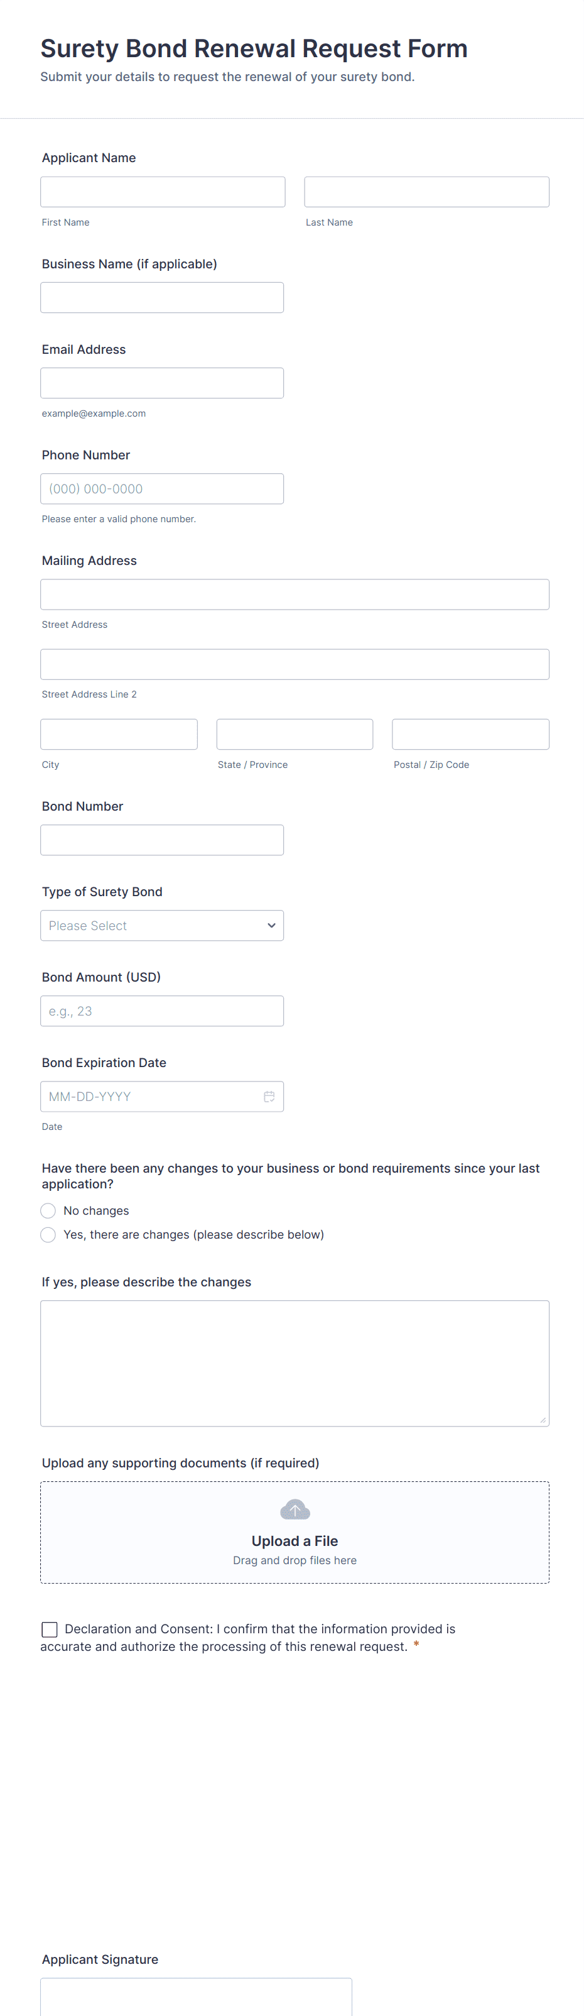The width and height of the screenshot is (584, 2016).
Task: Select the Bond Number input
Action: pyautogui.click(x=162, y=840)
